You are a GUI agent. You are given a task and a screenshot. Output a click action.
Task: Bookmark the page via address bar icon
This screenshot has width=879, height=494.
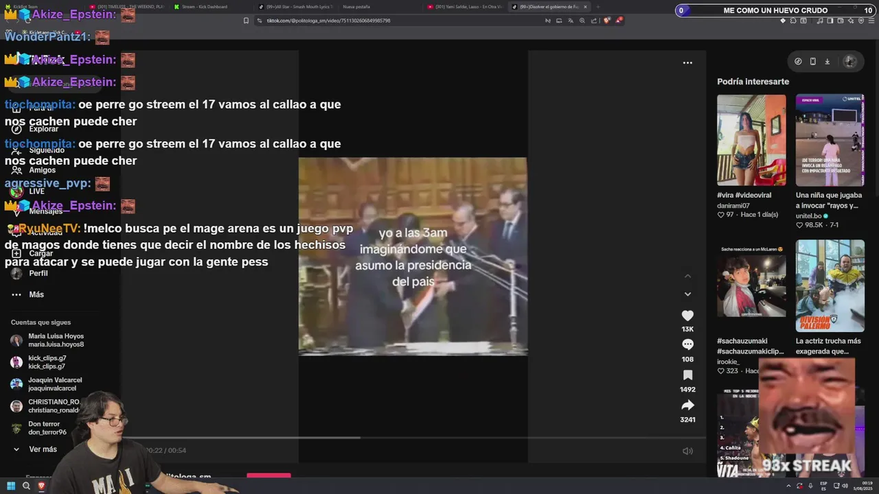(246, 21)
